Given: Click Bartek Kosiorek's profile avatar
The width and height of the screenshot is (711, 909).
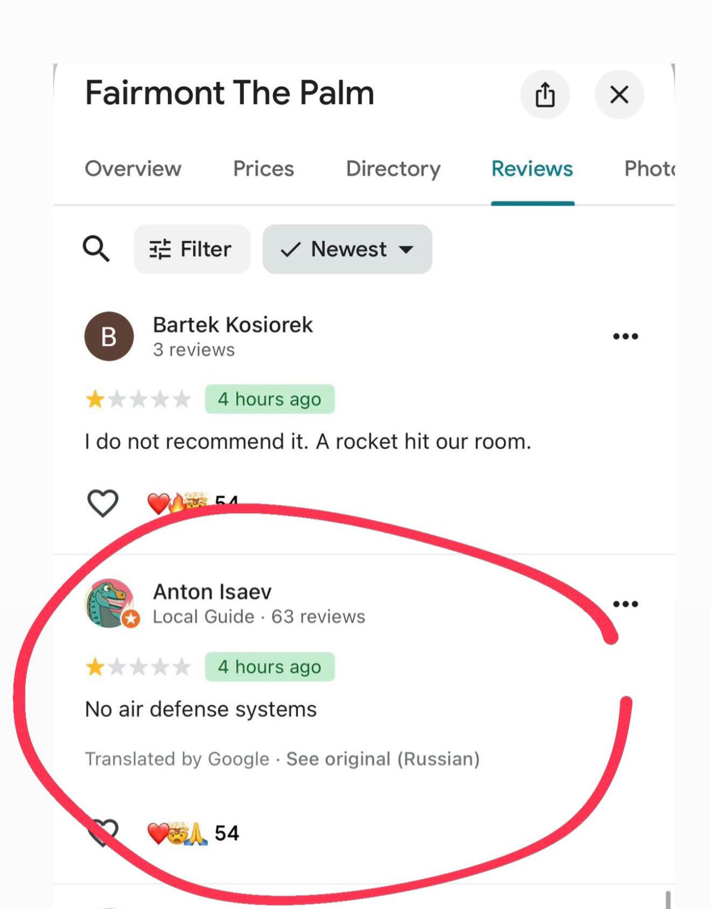Looking at the screenshot, I should click(109, 336).
